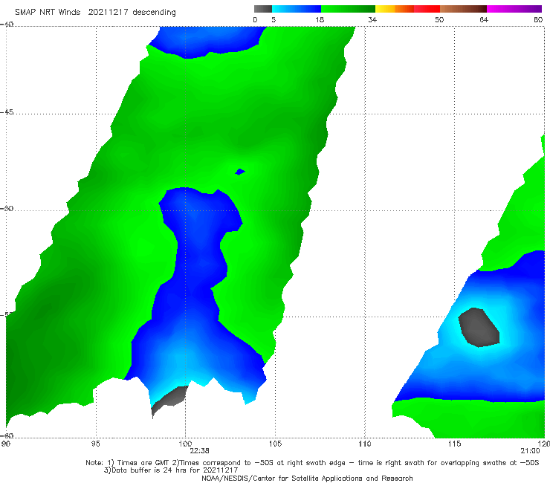This screenshot has width=550, height=483.
Task: Click the latitude label '-60'
Action: coord(7,435)
